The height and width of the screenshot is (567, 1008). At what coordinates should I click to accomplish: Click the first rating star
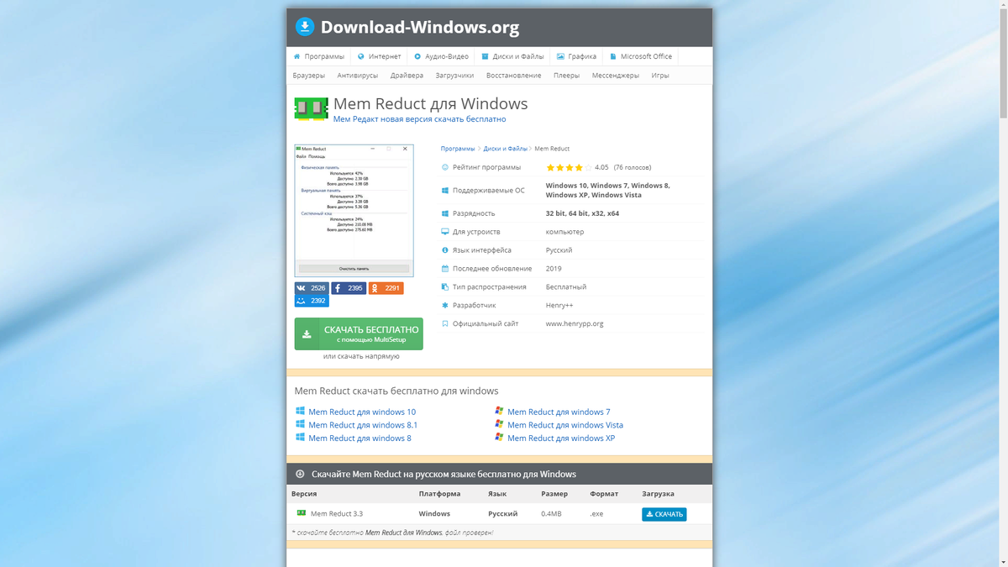tap(550, 167)
